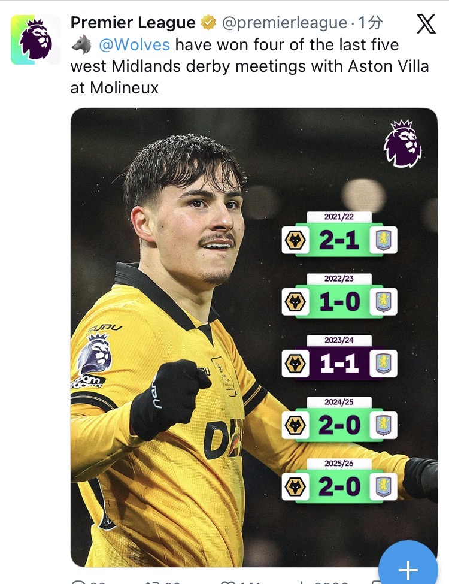This screenshot has width=449, height=584.
Task: Click the Premier League display name
Action: click(133, 23)
